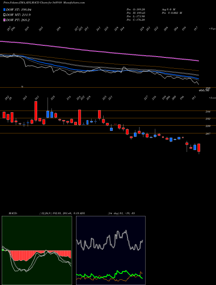Click the 'Pre O: 189.20' value

pyautogui.click(x=136, y=9)
